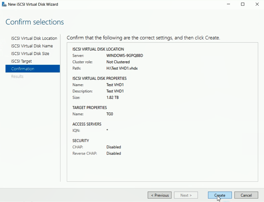The image size is (264, 202).
Task: Click the Not Clustered cluster role value
Action: coord(118,62)
